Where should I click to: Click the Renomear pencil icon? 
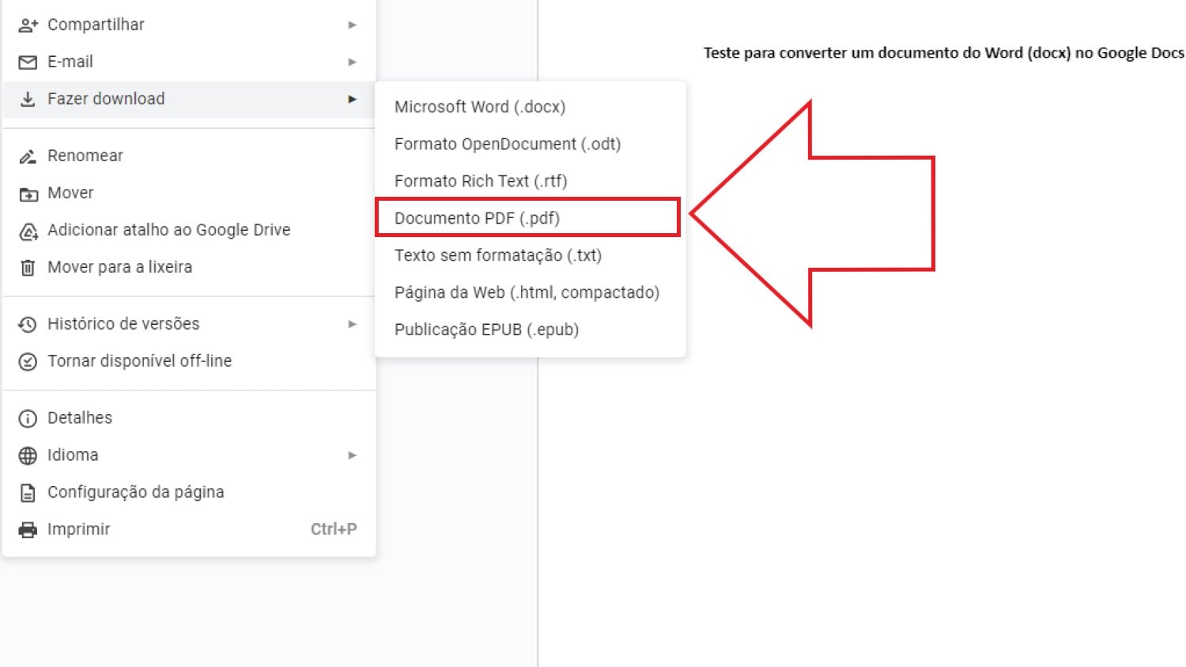point(28,156)
